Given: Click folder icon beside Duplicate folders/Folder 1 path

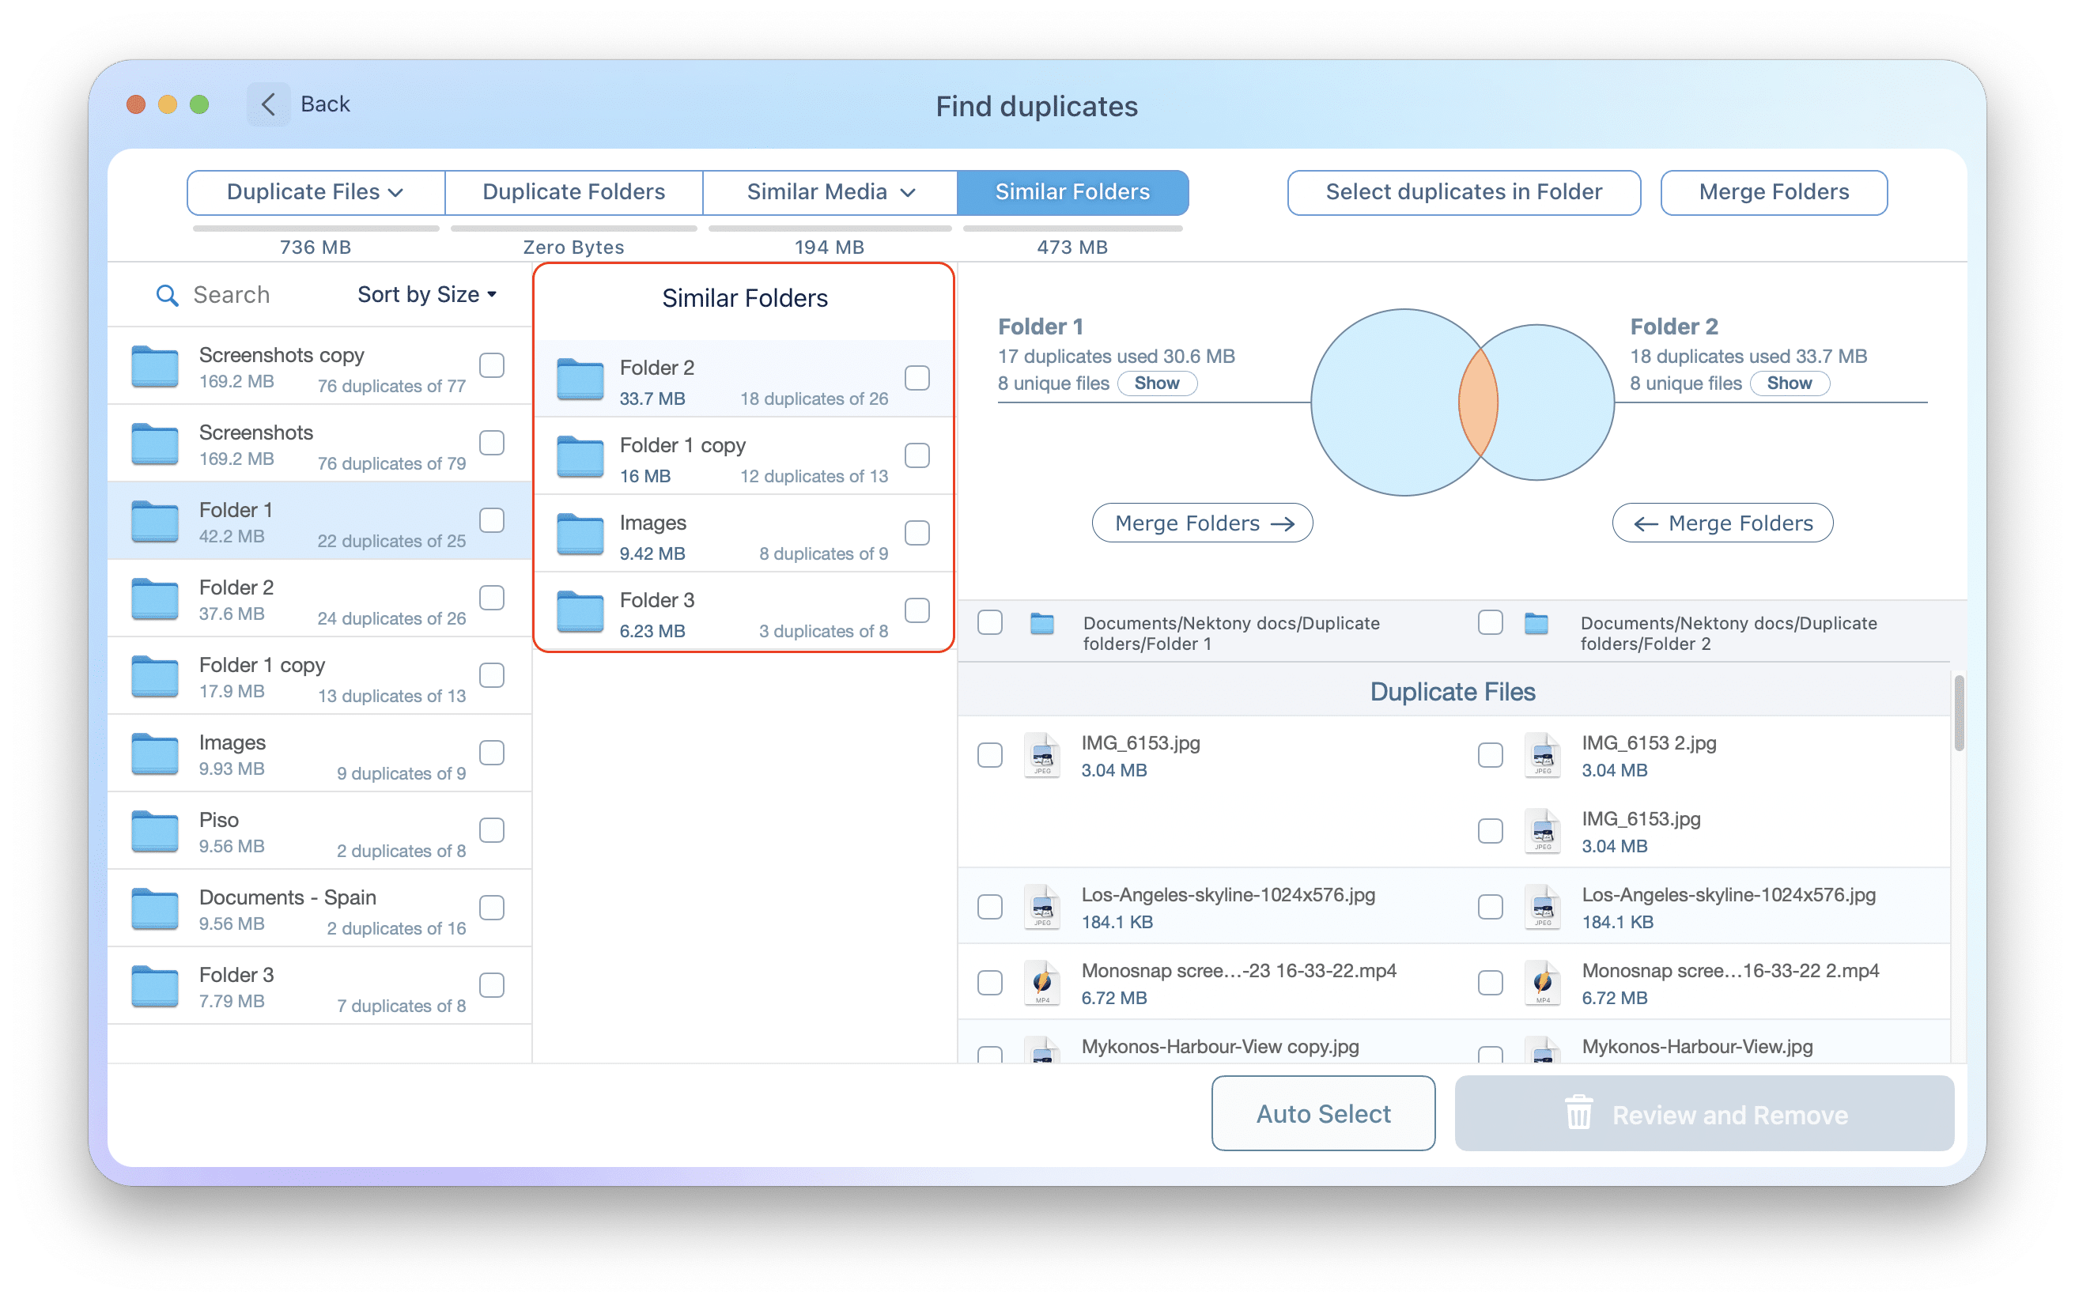Looking at the screenshot, I should tap(1041, 623).
